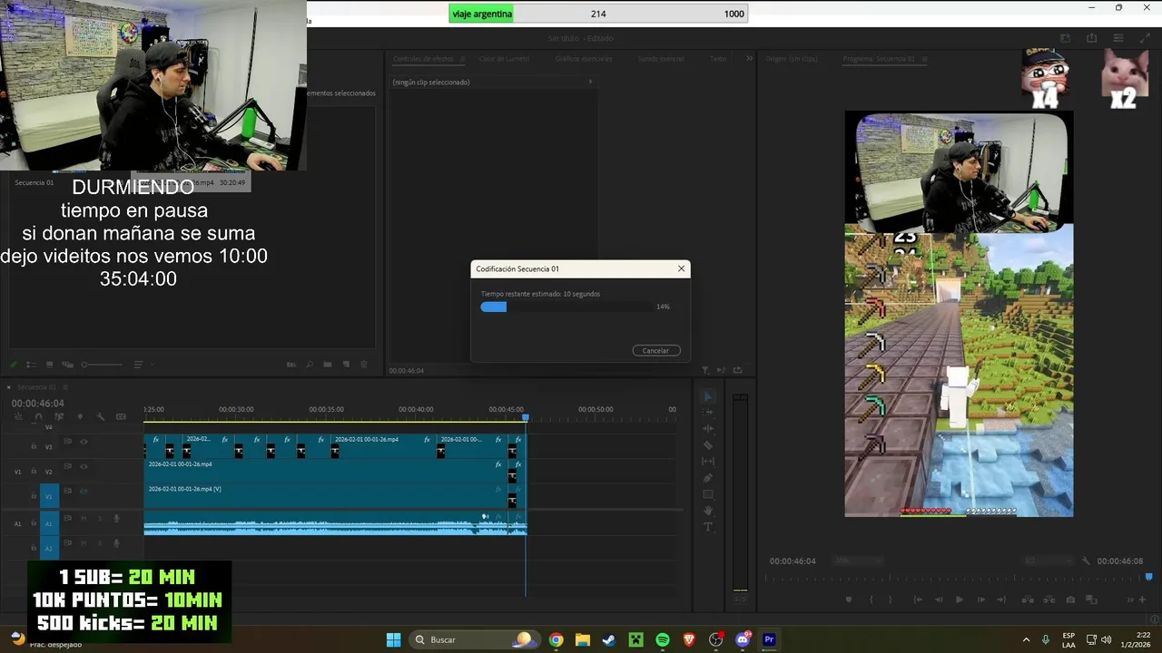Open Program monitor settings wrench
This screenshot has height=653, width=1162.
tap(1086, 560)
